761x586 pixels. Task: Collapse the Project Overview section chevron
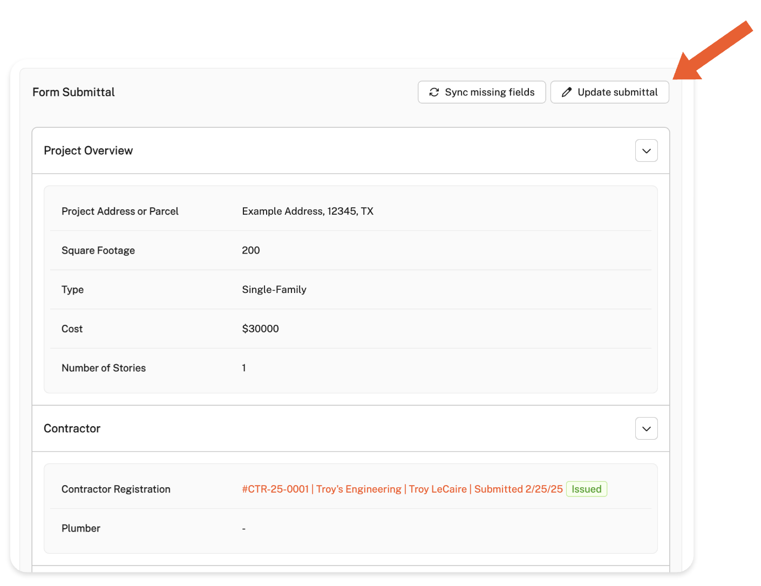646,151
